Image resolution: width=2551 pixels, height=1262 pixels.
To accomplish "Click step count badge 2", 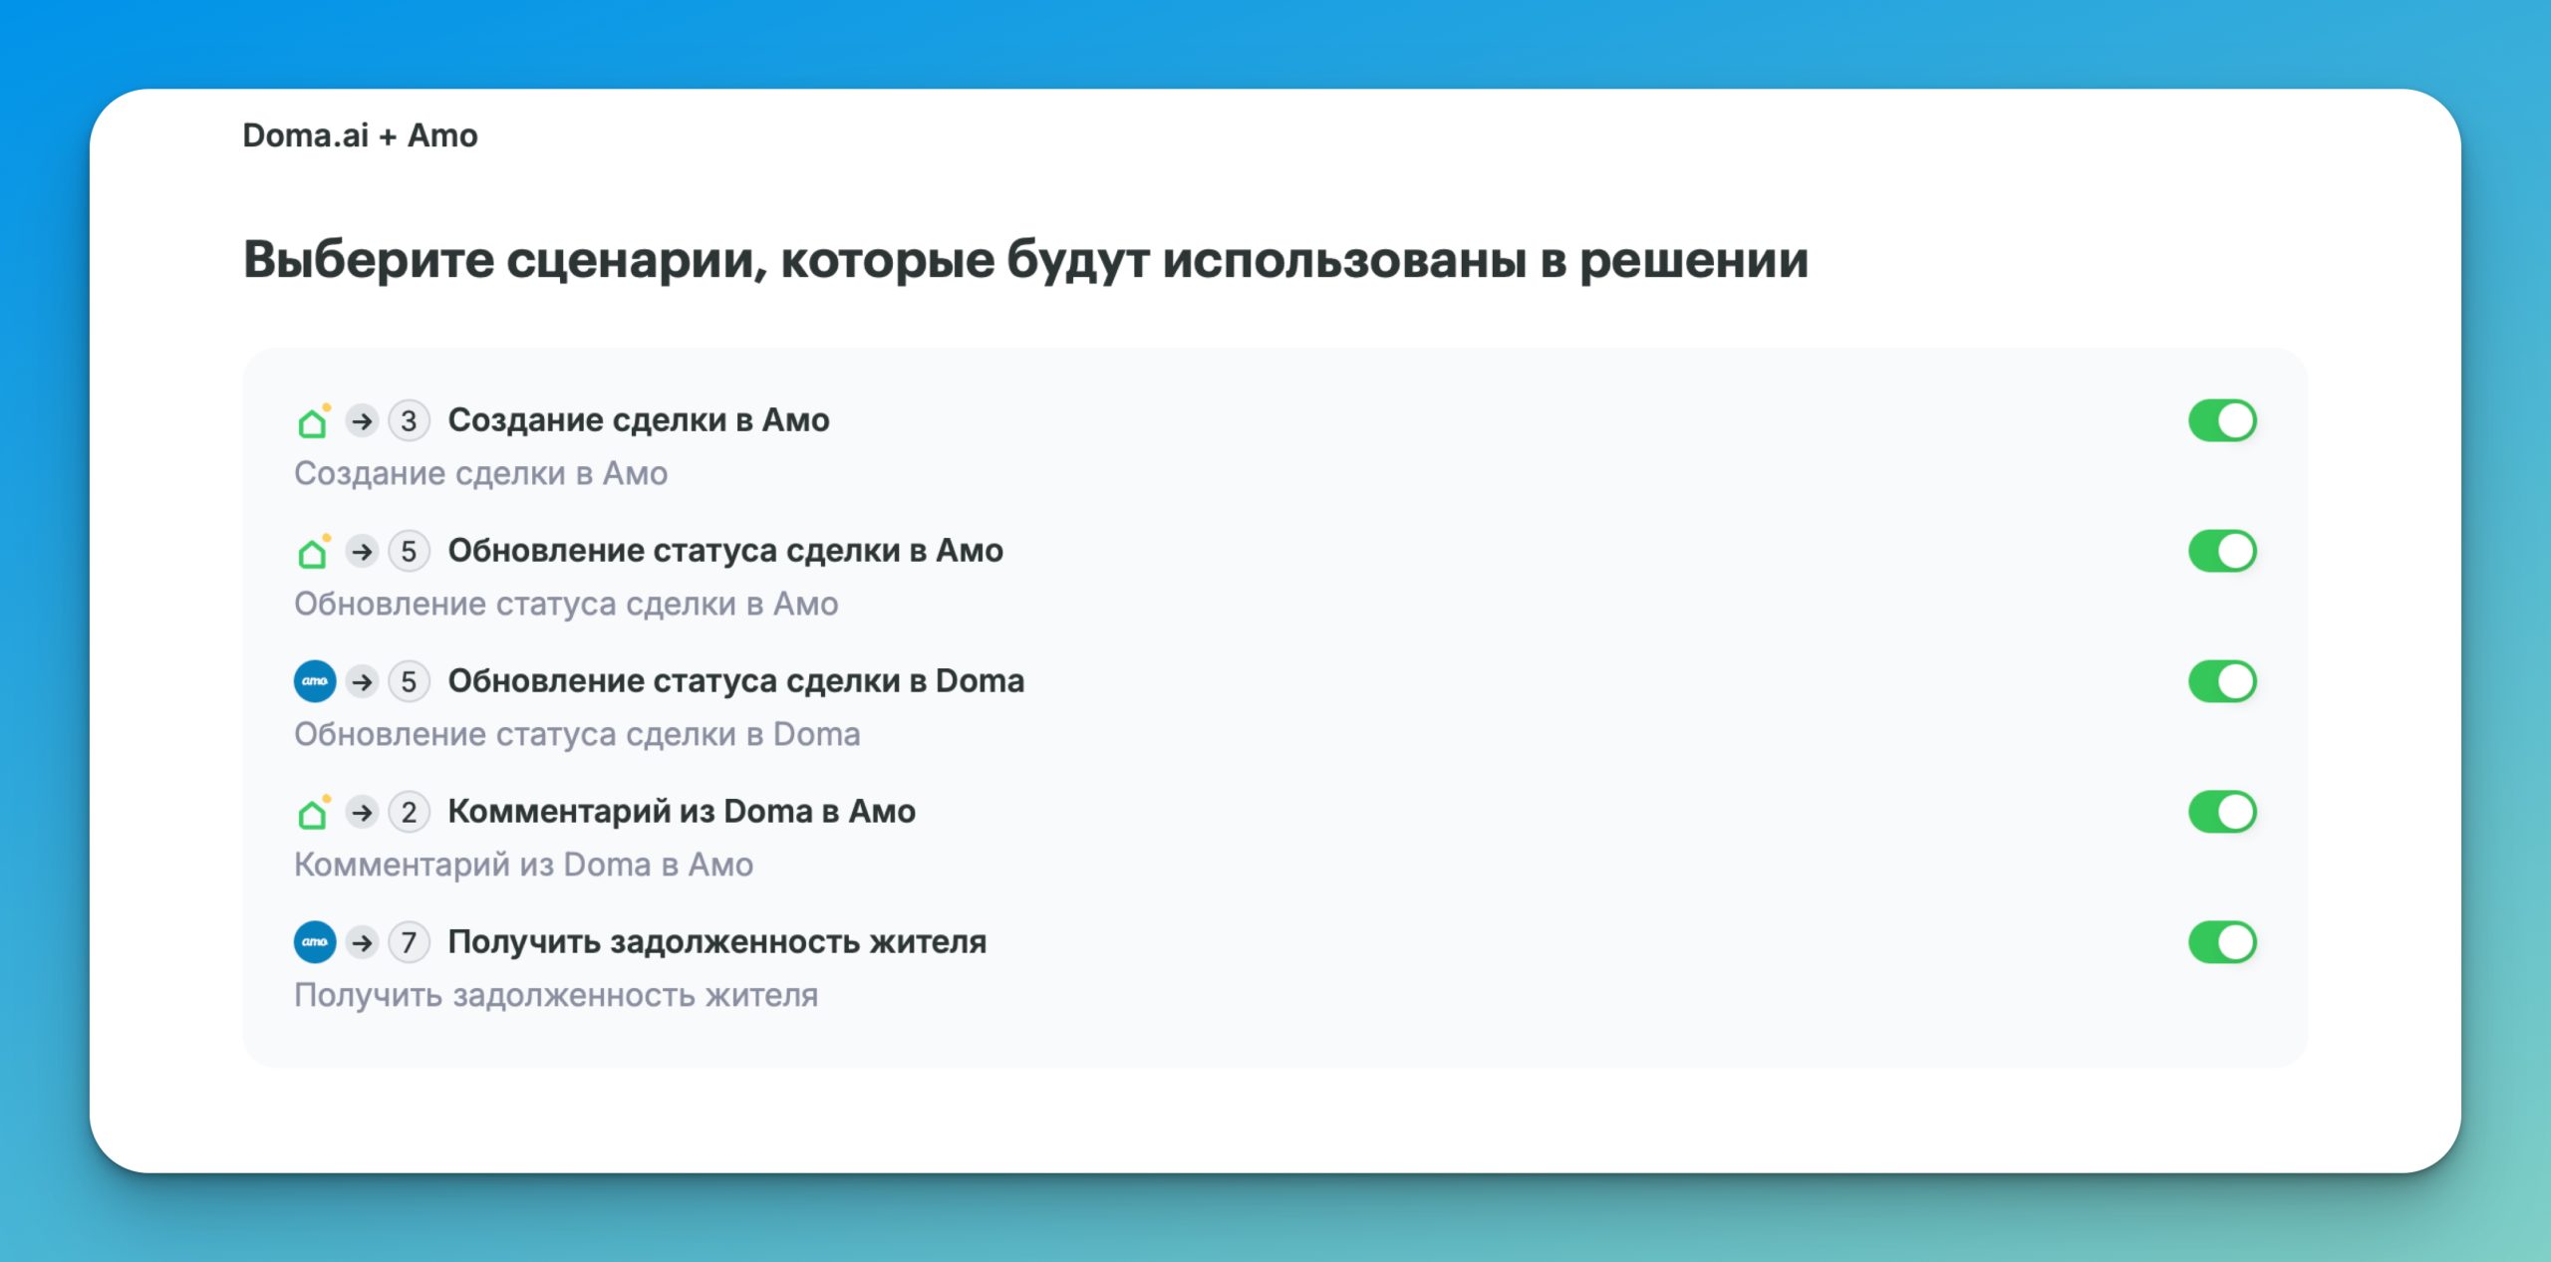I will click(409, 813).
